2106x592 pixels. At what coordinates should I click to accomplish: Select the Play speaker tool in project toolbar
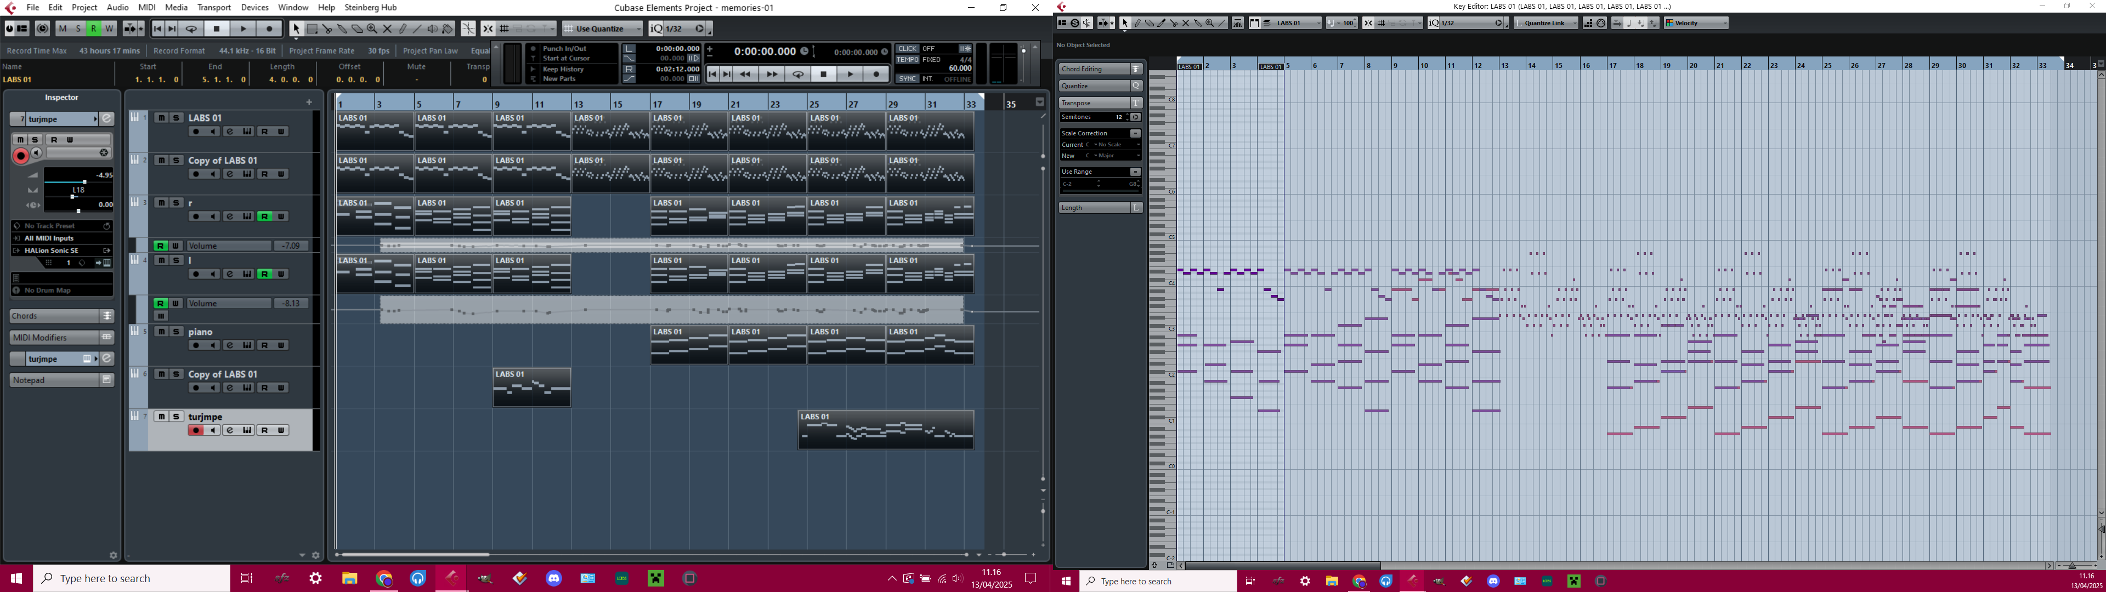433,29
